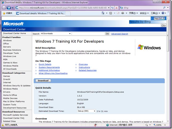The image size is (172, 129).
Task: Jump to Instructions section link
Action: point(84,67)
